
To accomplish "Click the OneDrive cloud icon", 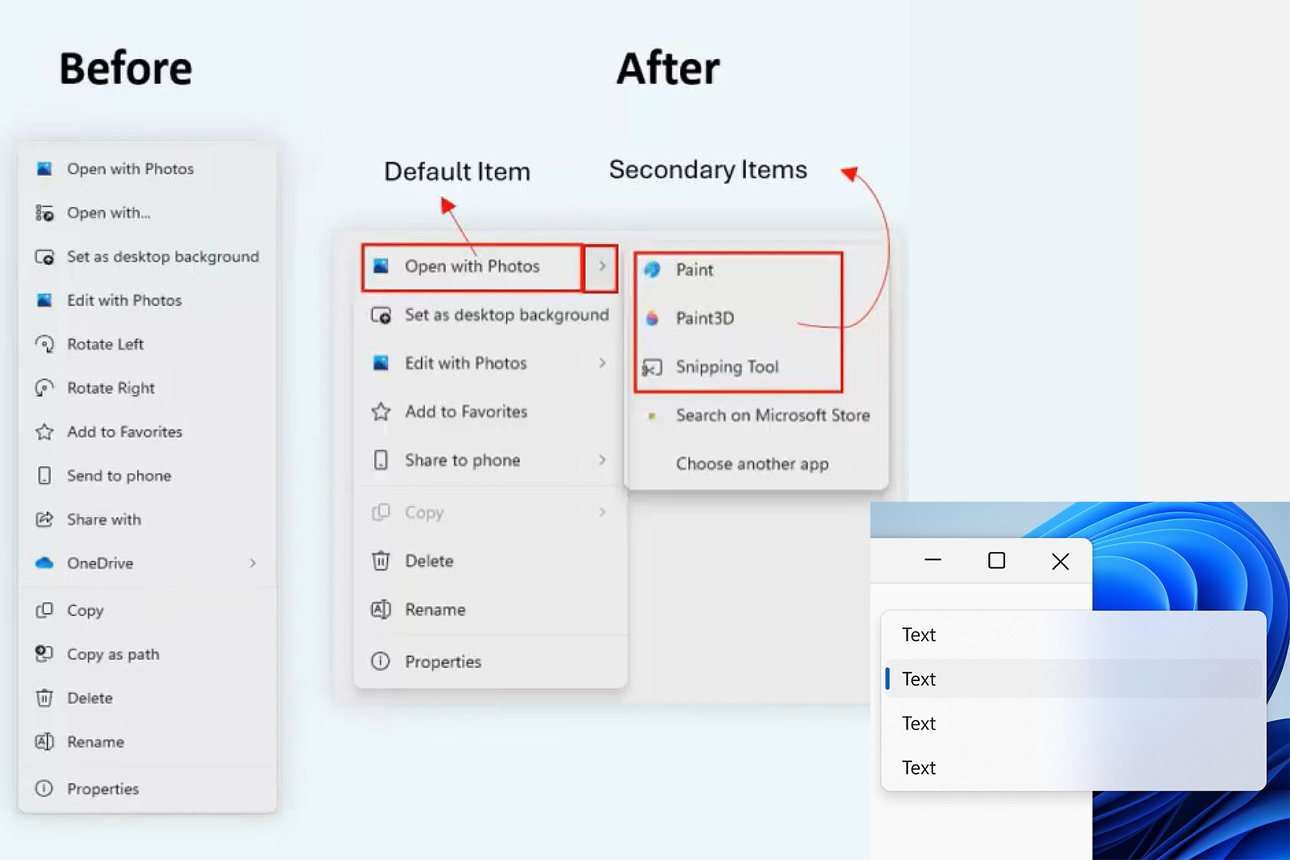I will pos(45,563).
